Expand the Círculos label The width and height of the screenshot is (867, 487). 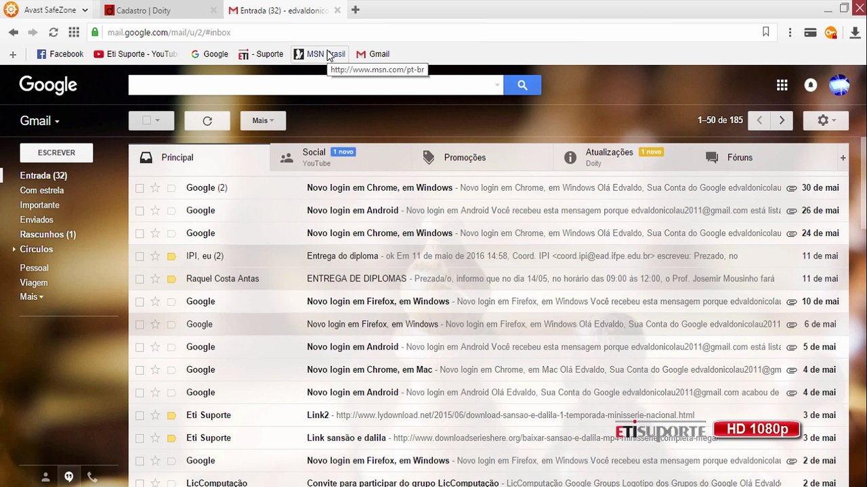coord(14,250)
